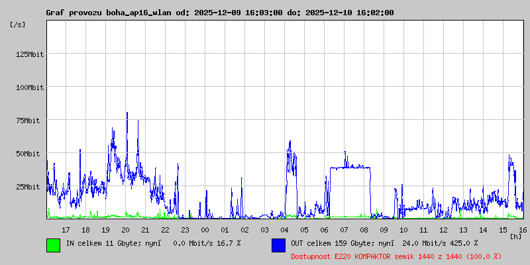Image resolution: width=530 pixels, height=265 pixels.
Task: Click hour label 23 on time axis
Action: click(185, 230)
